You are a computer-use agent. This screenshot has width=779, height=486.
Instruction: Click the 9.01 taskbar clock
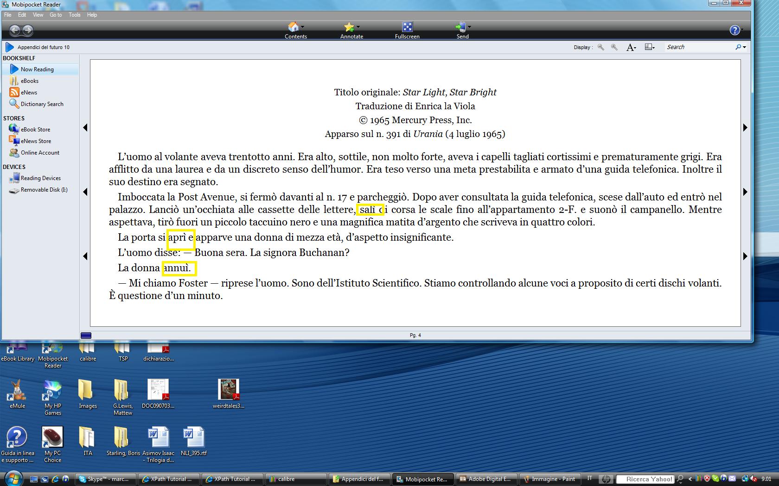click(x=766, y=479)
